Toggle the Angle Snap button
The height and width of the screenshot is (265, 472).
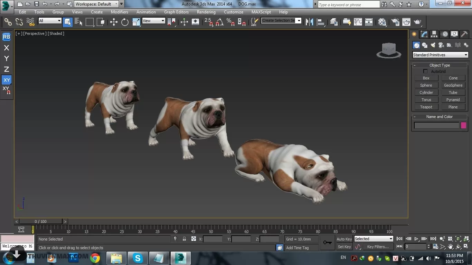click(x=219, y=21)
